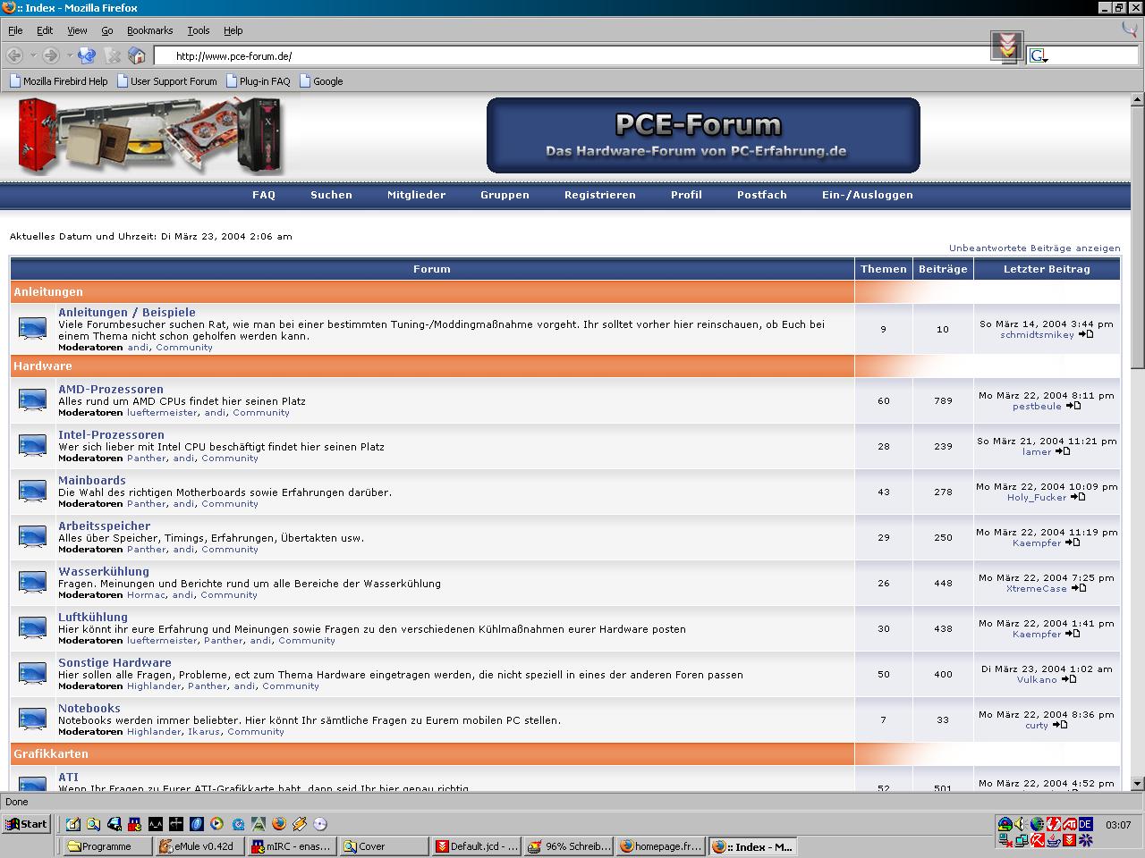The width and height of the screenshot is (1145, 858).
Task: Open the Forward history dropdown arrow
Action: pos(69,55)
